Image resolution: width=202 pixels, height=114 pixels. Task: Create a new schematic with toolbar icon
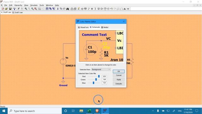pyautogui.click(x=3, y=9)
